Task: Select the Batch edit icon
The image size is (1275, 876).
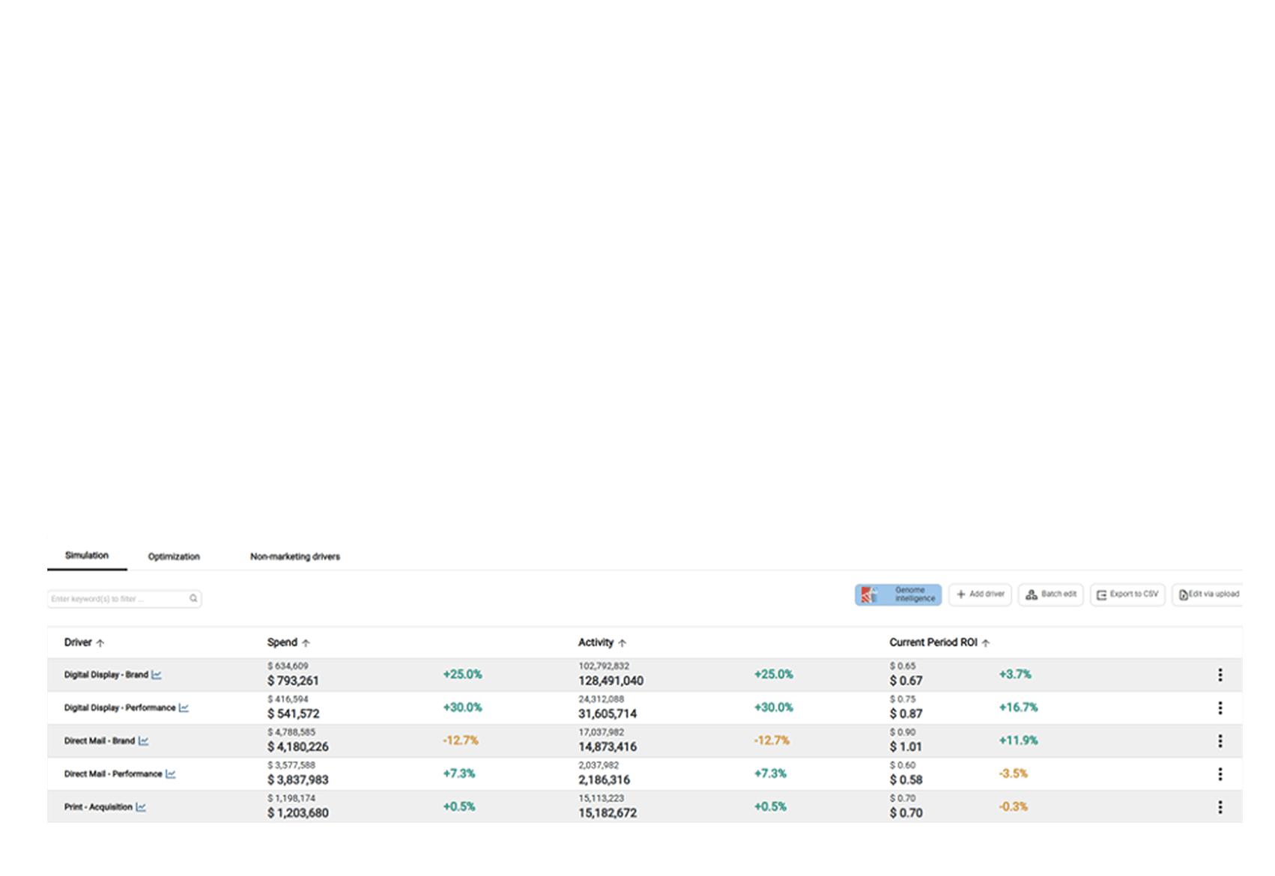Action: click(1031, 594)
